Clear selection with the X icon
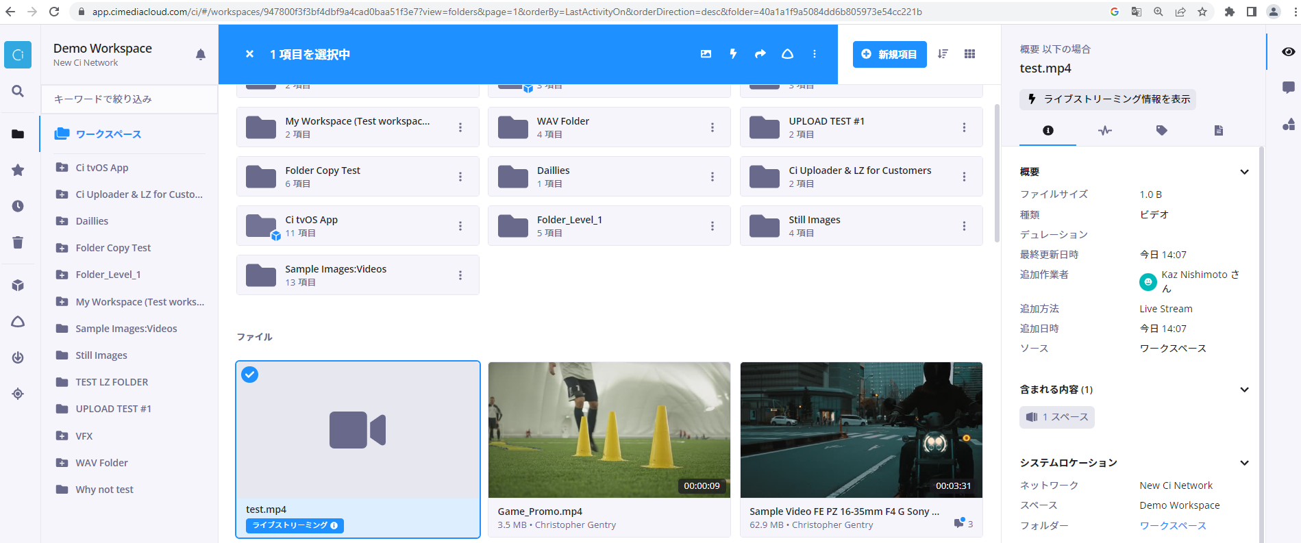Image resolution: width=1301 pixels, height=543 pixels. tap(249, 54)
